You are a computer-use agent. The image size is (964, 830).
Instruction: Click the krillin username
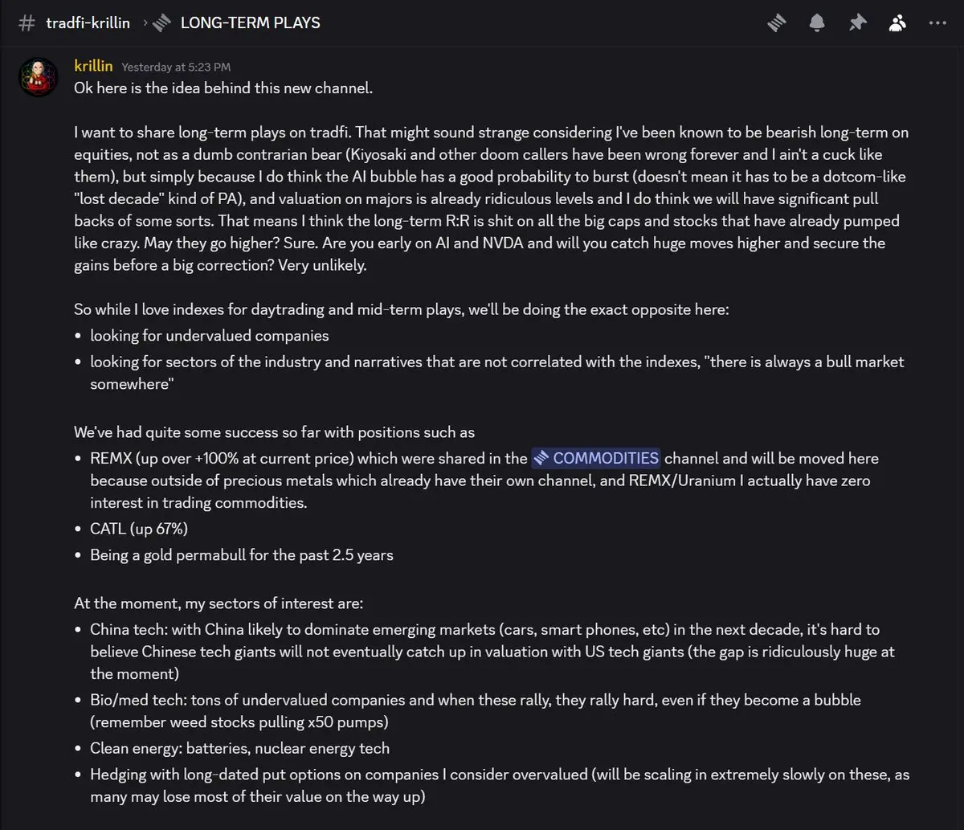tap(93, 67)
